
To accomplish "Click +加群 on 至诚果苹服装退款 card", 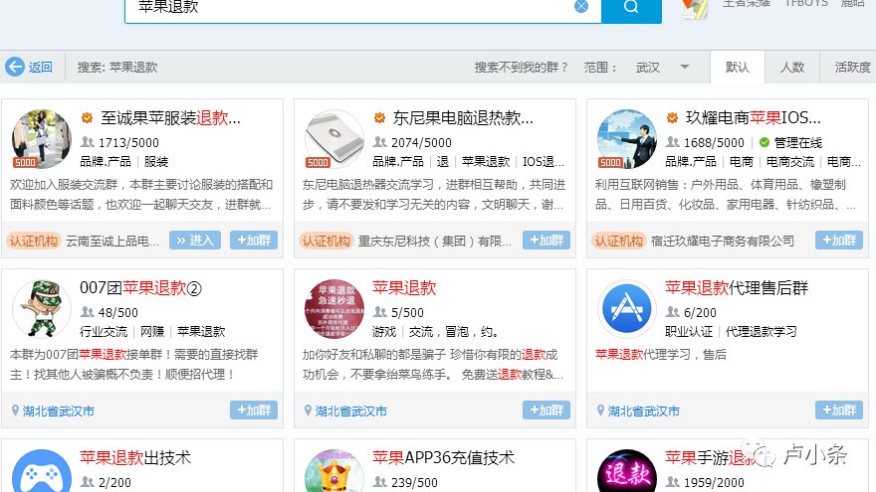I will [254, 240].
